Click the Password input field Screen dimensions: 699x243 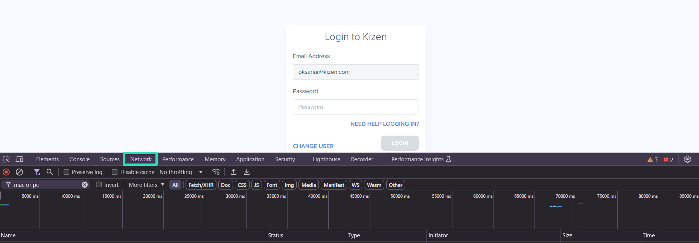click(x=356, y=107)
